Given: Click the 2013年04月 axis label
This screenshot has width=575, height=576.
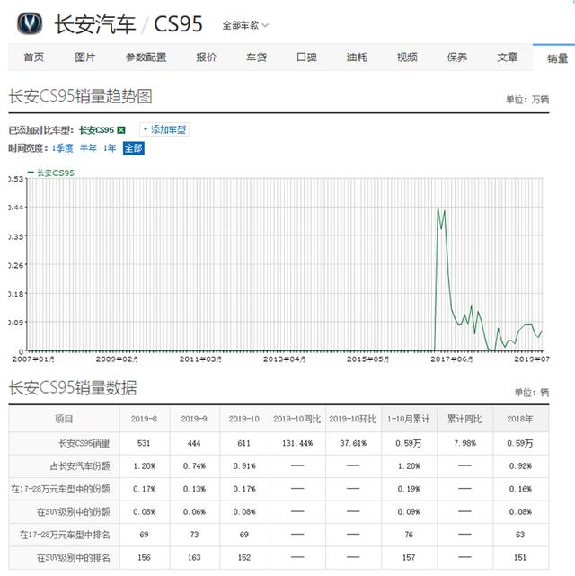Looking at the screenshot, I should pyautogui.click(x=284, y=359).
